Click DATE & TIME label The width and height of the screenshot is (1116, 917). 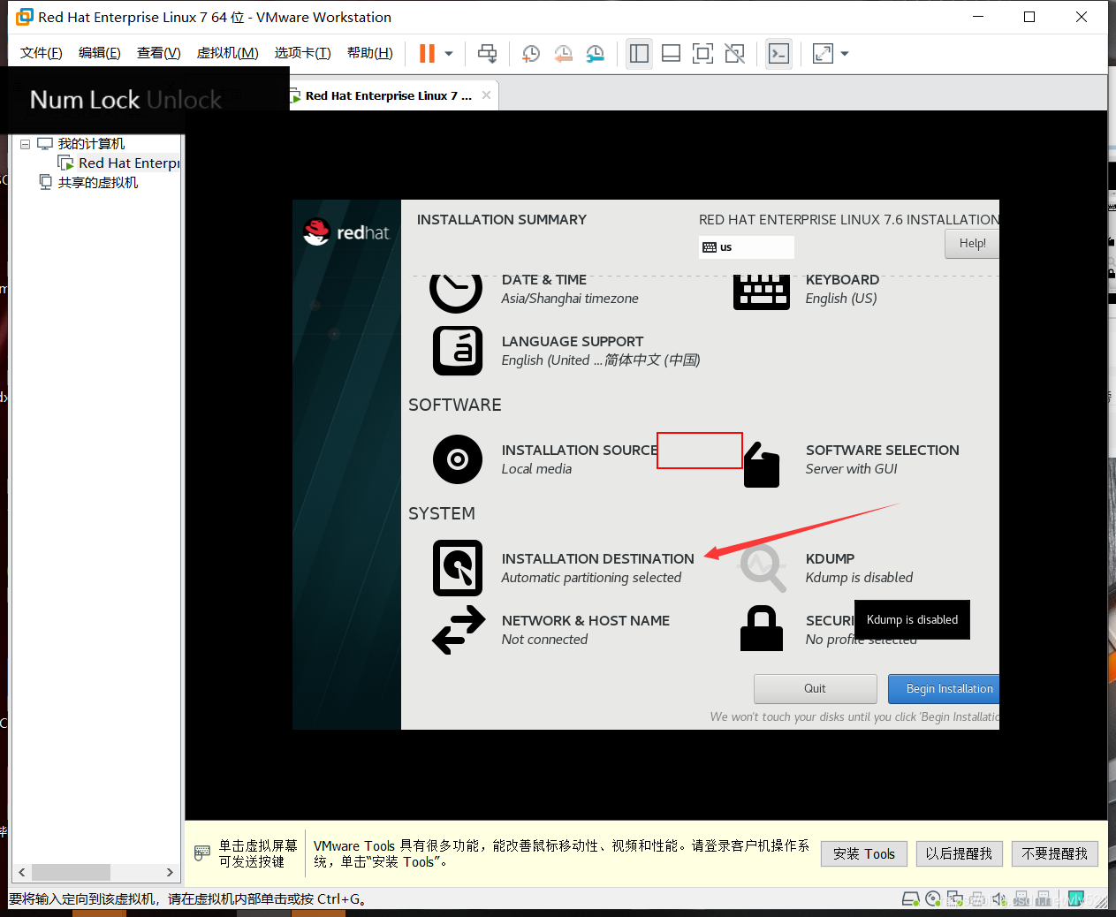544,280
